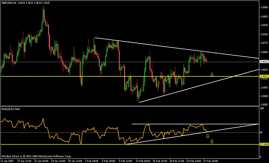Click the 8 Feb 12:00 time label

point(125,161)
